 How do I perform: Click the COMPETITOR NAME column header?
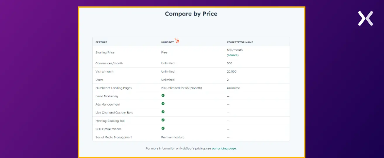tap(240, 42)
